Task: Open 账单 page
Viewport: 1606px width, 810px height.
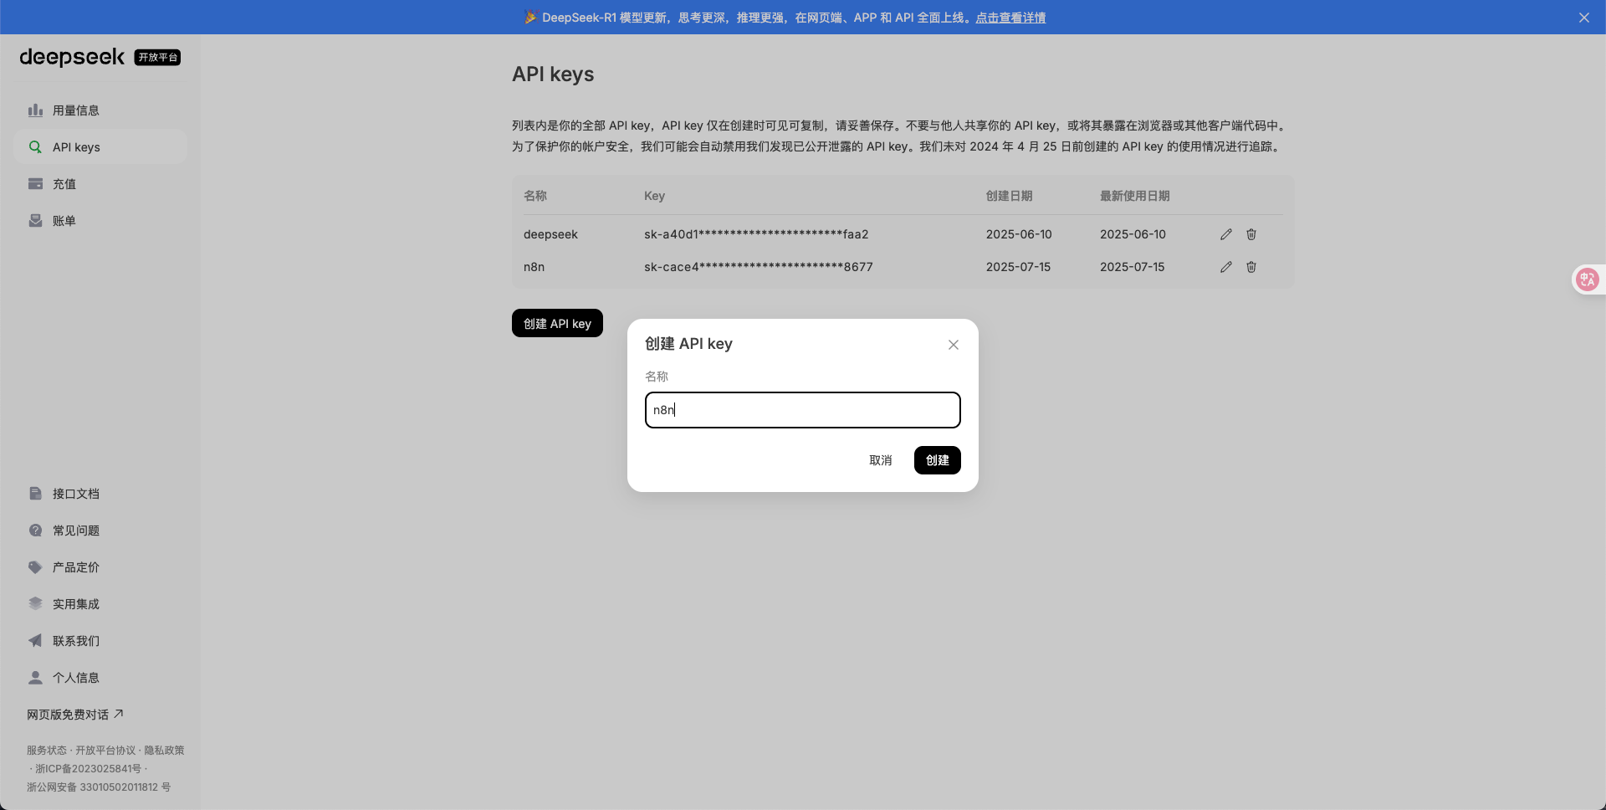Action: [x=100, y=221]
